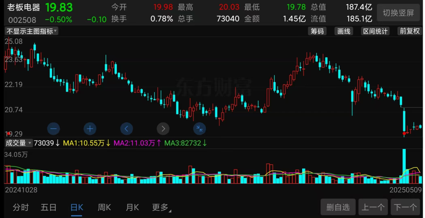Collapse chart controls with shrink icon

[200, 129]
